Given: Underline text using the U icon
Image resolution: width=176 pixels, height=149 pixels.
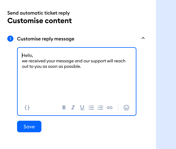Looking at the screenshot, I should [82, 108].
